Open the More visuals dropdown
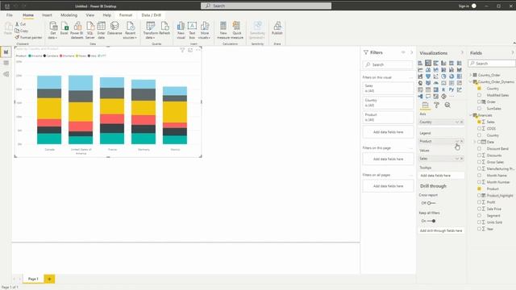 (204, 31)
